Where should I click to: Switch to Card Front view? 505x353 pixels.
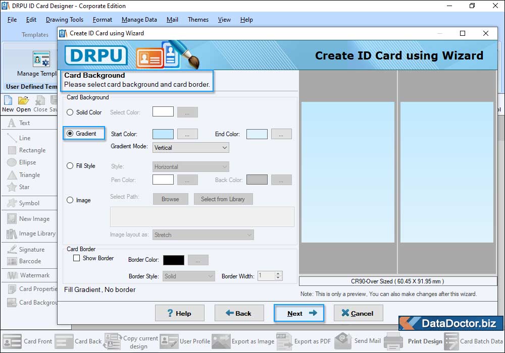[27, 341]
